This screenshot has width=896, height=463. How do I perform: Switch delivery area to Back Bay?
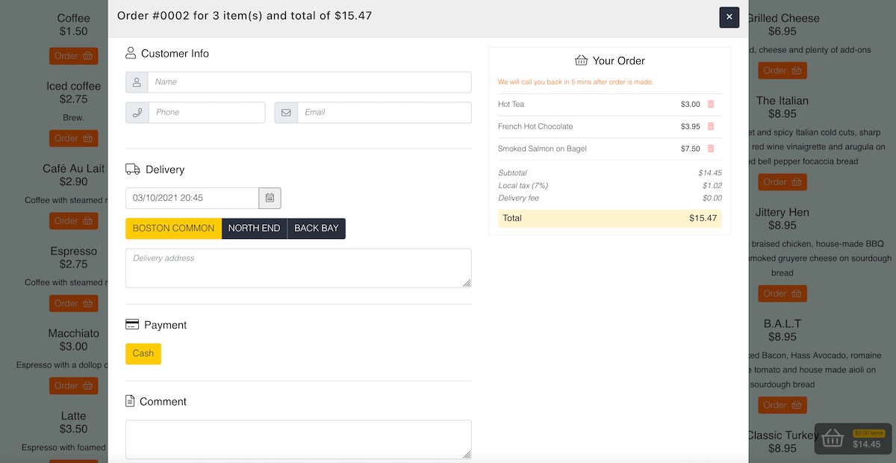pyautogui.click(x=316, y=229)
